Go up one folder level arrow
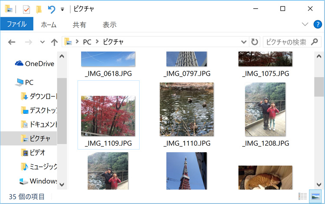Image resolution: width=325 pixels, height=204 pixels. point(54,42)
